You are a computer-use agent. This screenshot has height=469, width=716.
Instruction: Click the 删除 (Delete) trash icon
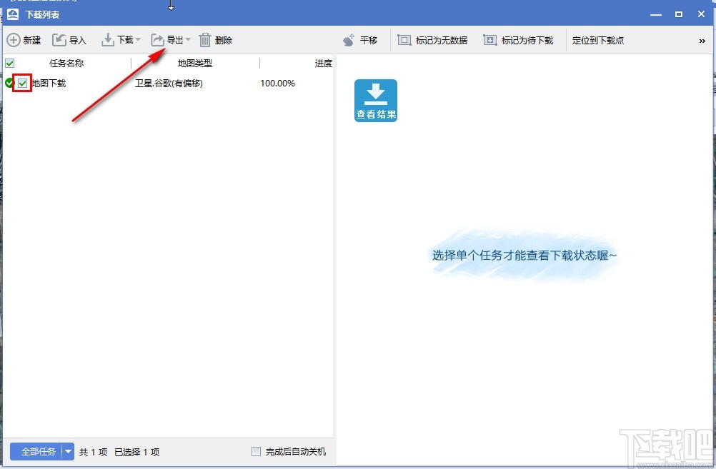coord(205,40)
